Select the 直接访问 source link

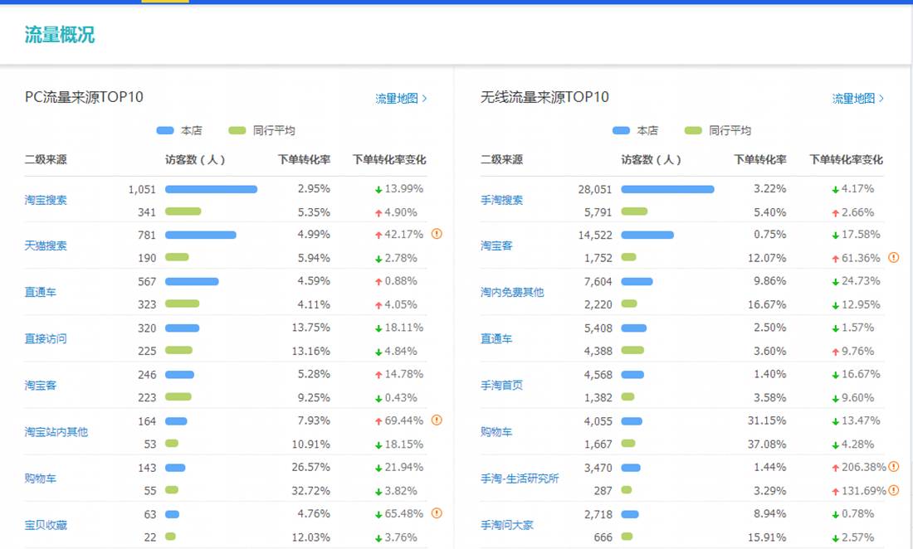(x=46, y=338)
